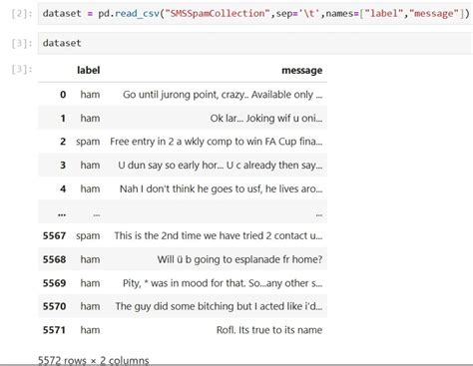Click row index 5569 in the table
The image size is (473, 366).
click(x=54, y=283)
